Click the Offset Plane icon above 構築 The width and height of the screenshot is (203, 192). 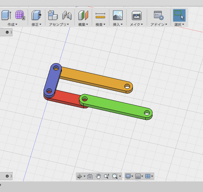(83, 15)
